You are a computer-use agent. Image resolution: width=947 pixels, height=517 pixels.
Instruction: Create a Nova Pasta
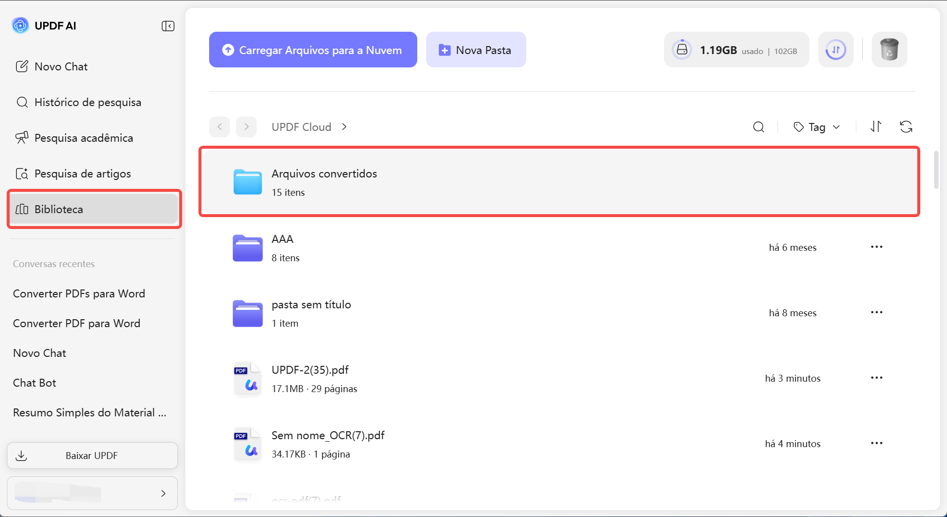[x=476, y=50]
